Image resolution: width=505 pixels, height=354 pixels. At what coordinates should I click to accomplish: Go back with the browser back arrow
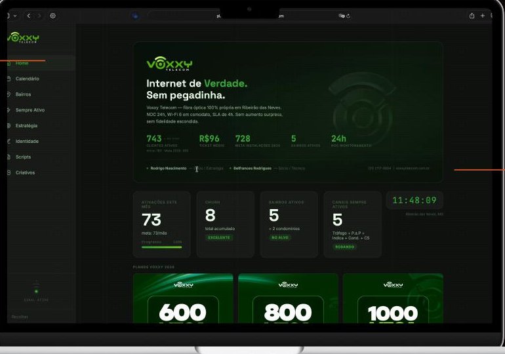pyautogui.click(x=29, y=16)
